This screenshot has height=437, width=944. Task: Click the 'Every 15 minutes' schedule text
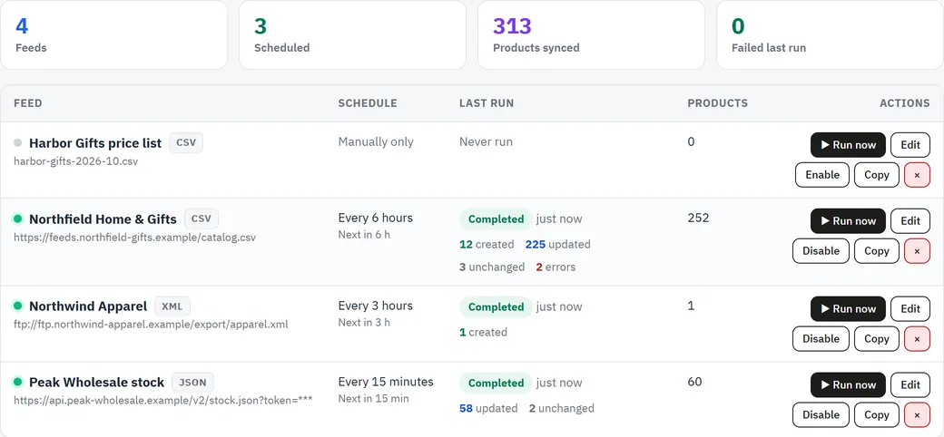point(386,382)
